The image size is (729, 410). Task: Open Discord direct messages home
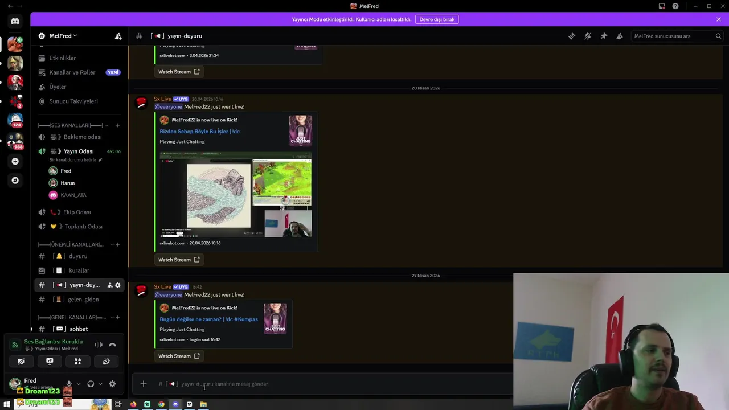15,22
